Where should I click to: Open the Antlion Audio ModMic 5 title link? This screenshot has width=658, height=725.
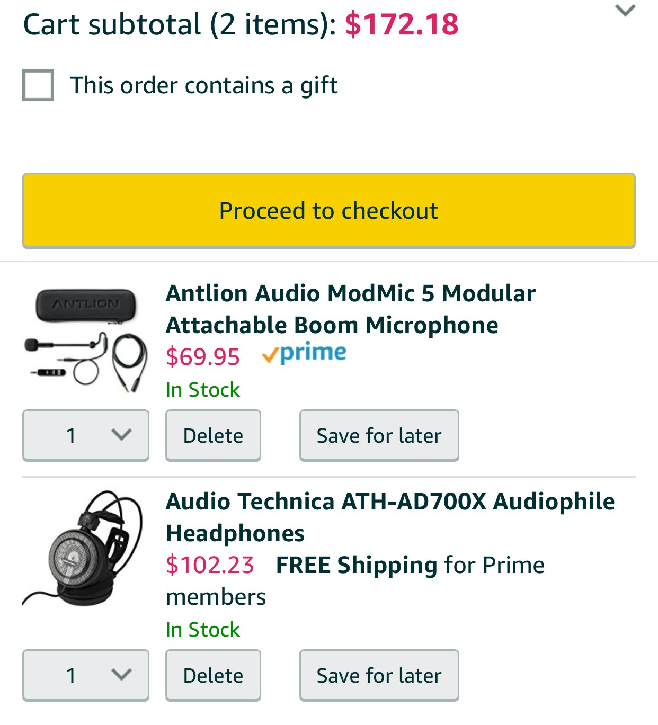(350, 309)
